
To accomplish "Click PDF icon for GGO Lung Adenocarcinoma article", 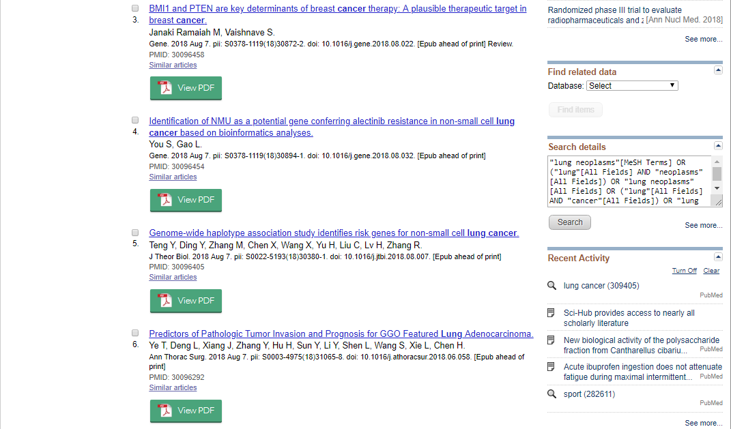I will 165,411.
